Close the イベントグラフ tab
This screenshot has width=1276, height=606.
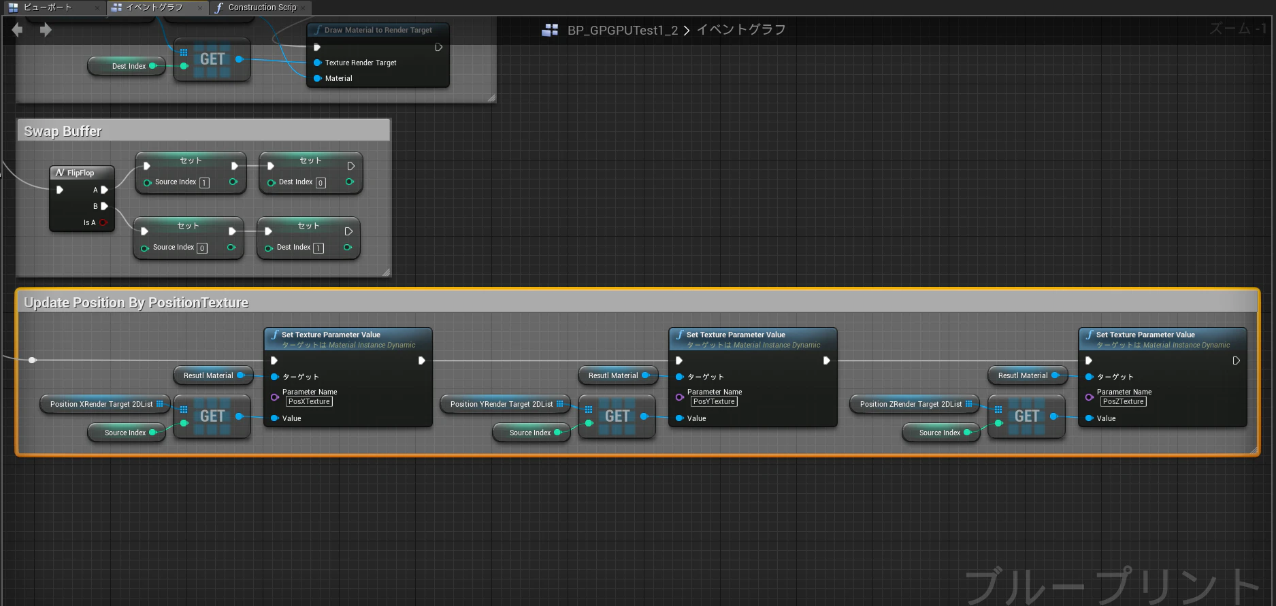point(200,8)
